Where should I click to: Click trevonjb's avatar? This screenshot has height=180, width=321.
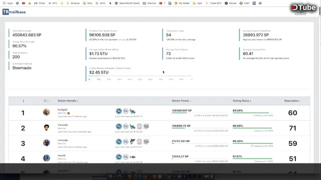(x=47, y=127)
